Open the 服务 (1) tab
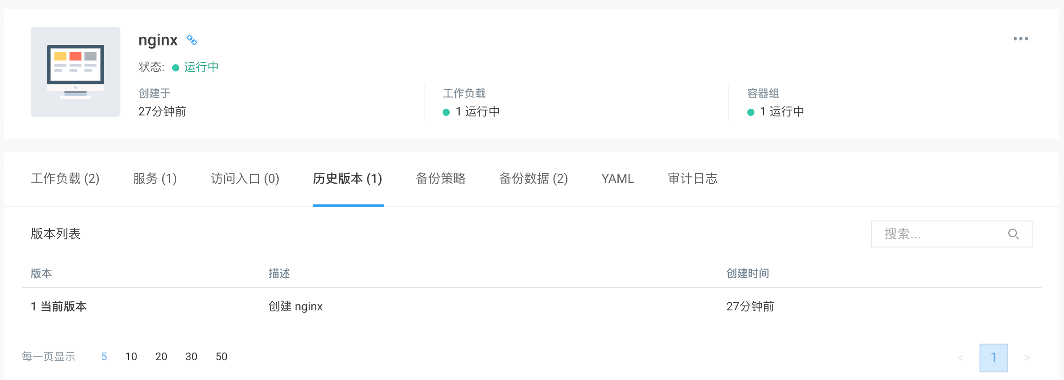The image size is (1064, 380). pos(155,179)
